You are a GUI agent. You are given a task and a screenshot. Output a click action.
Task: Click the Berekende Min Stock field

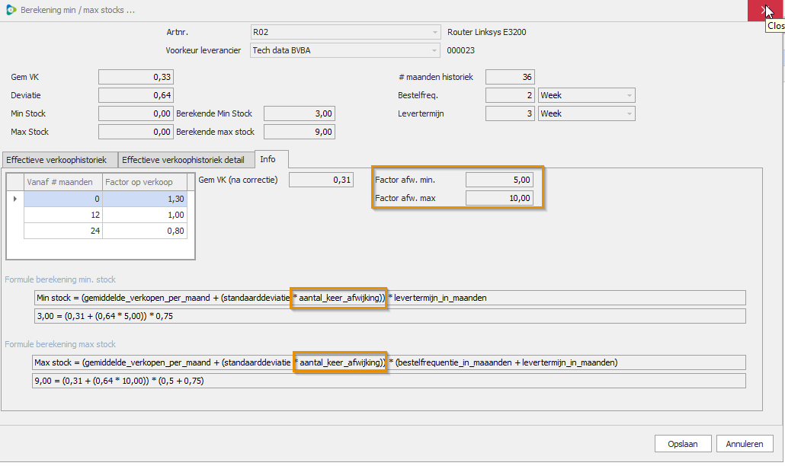[x=299, y=114]
